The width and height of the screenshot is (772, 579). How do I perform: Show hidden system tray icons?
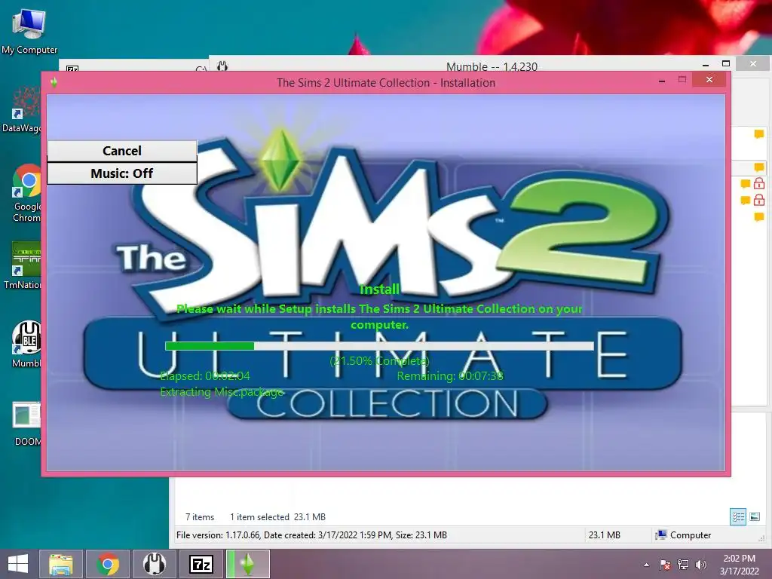pos(646,565)
